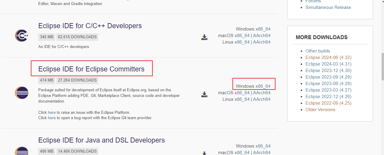Click 'here' to raise an Eclipse Platform issue

pyautogui.click(x=52, y=113)
